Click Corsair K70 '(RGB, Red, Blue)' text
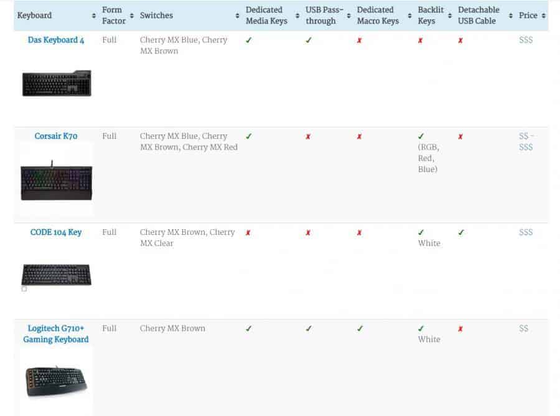 coord(428,158)
